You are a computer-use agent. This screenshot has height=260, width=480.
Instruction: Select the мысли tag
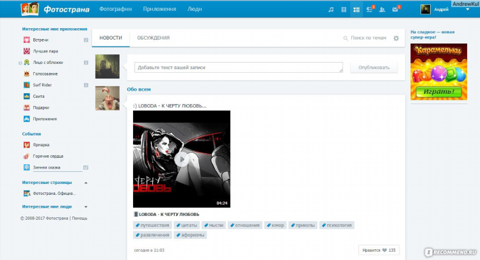(214, 225)
